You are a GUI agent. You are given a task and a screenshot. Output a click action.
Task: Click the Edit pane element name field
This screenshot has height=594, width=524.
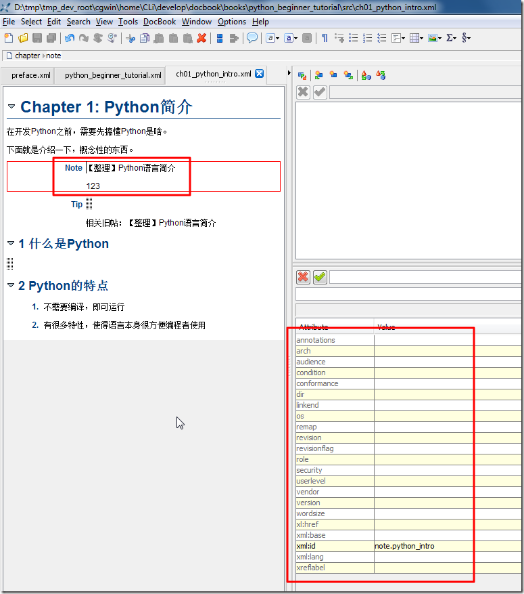(x=425, y=92)
